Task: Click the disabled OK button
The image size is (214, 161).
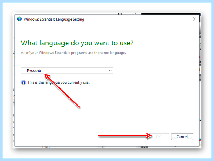Action: point(158,136)
